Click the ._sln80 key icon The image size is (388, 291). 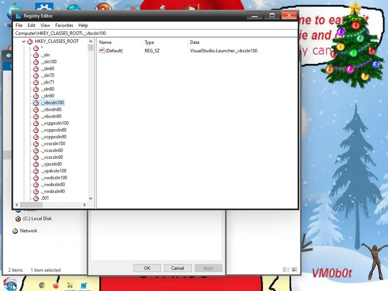tap(36, 89)
